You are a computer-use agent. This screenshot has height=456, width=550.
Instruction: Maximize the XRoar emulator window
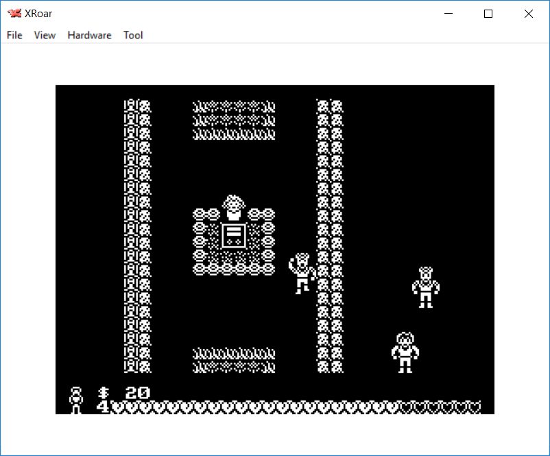point(488,14)
